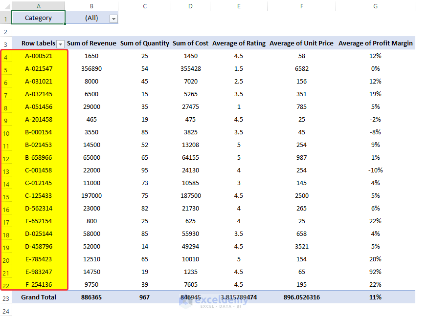Click the E-785423 row label
The image size is (428, 317).
click(38, 259)
